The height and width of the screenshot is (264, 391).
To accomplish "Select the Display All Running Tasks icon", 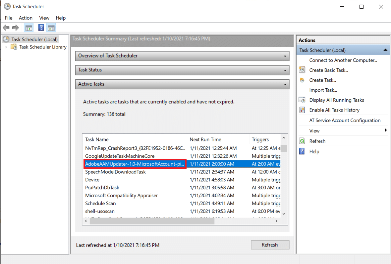I will 302,100.
